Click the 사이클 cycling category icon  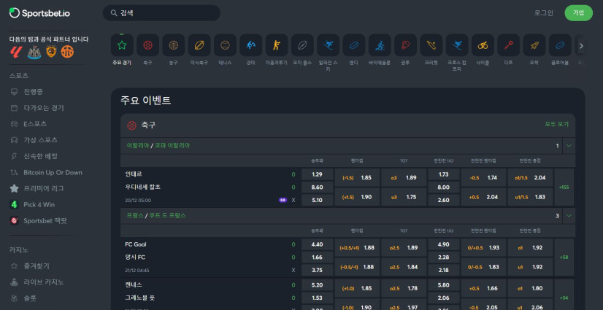pyautogui.click(x=483, y=45)
